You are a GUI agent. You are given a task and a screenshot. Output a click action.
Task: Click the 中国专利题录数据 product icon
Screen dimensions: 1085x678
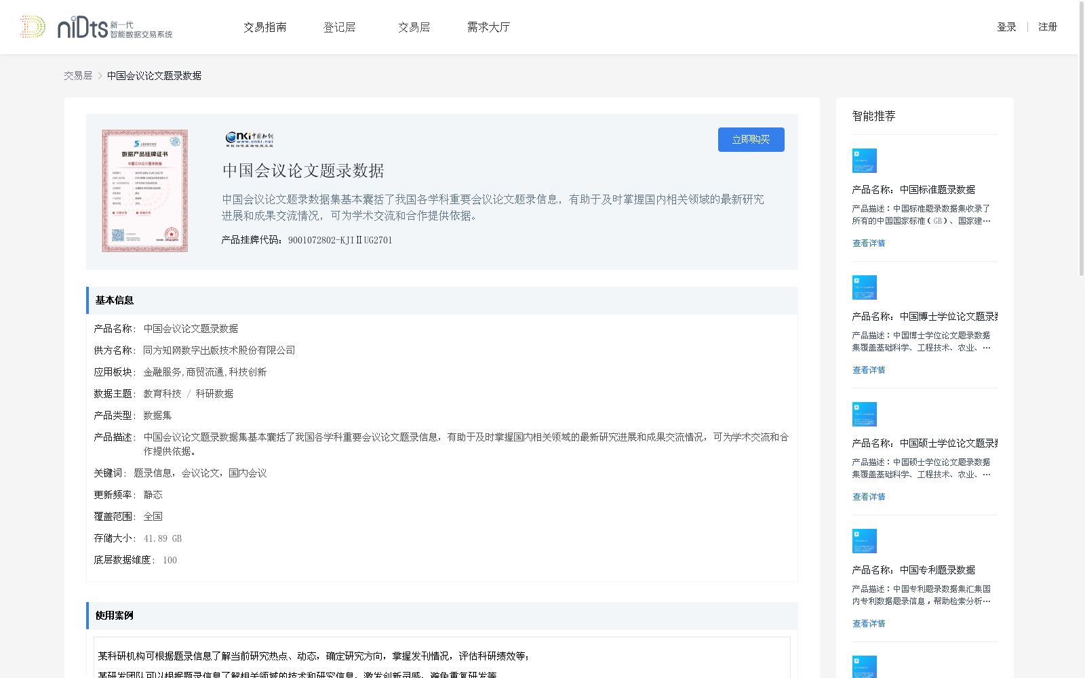[865, 541]
